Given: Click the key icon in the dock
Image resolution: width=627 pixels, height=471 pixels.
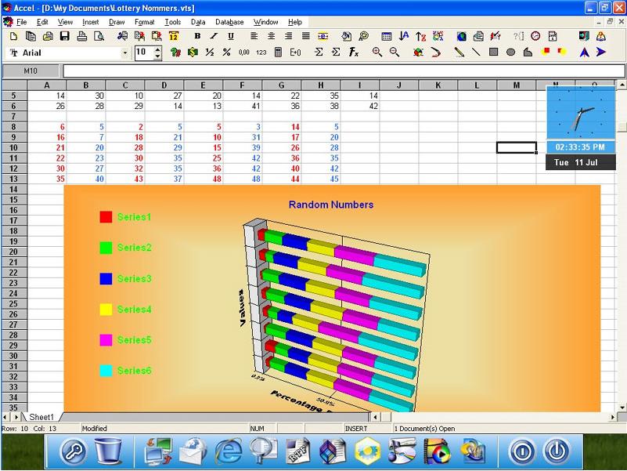Looking at the screenshot, I should [73, 451].
